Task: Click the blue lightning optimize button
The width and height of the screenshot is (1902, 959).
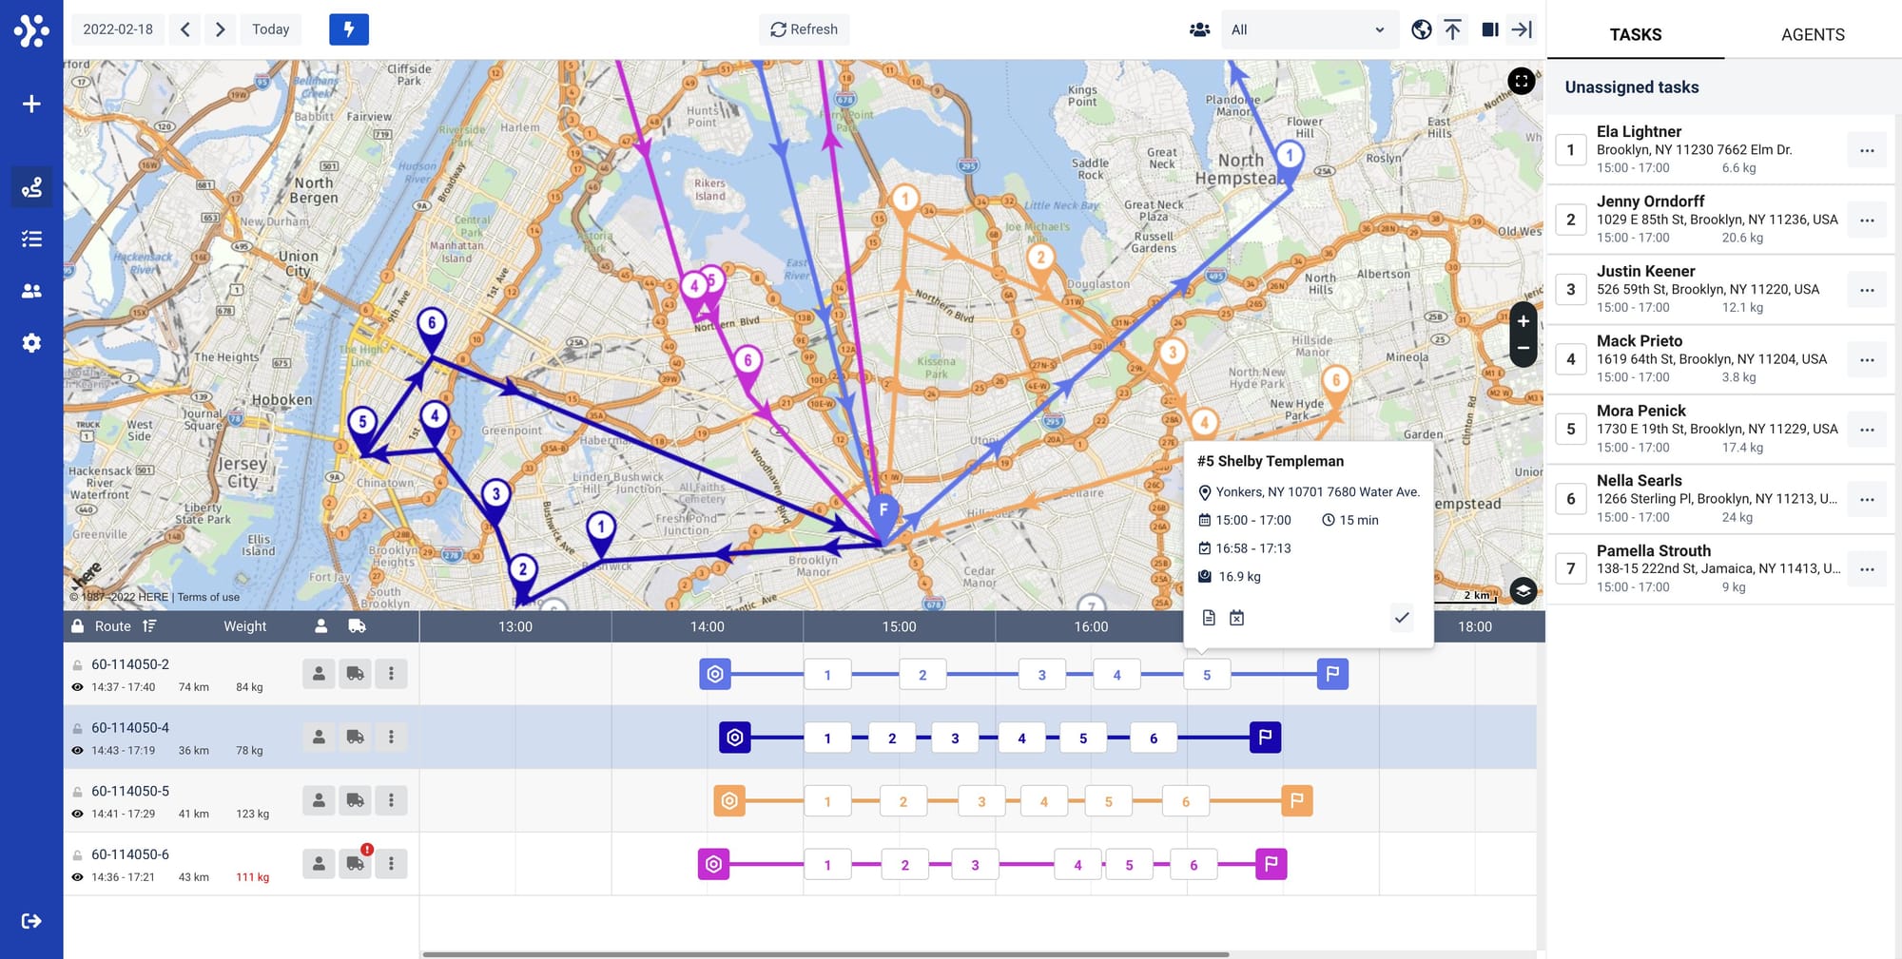Action: tap(349, 29)
